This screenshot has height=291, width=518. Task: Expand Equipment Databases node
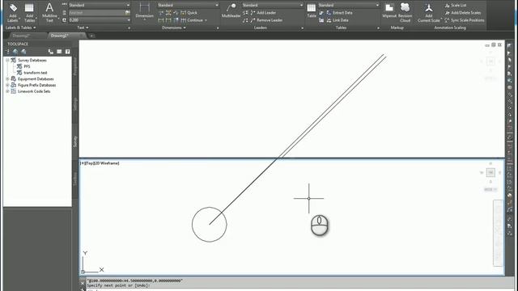(7, 79)
